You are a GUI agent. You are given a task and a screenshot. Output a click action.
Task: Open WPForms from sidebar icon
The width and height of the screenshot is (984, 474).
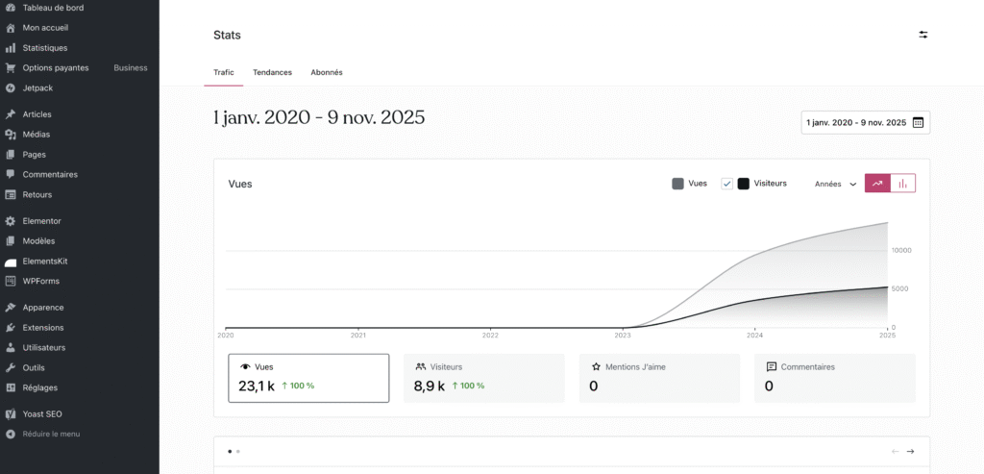click(x=11, y=281)
